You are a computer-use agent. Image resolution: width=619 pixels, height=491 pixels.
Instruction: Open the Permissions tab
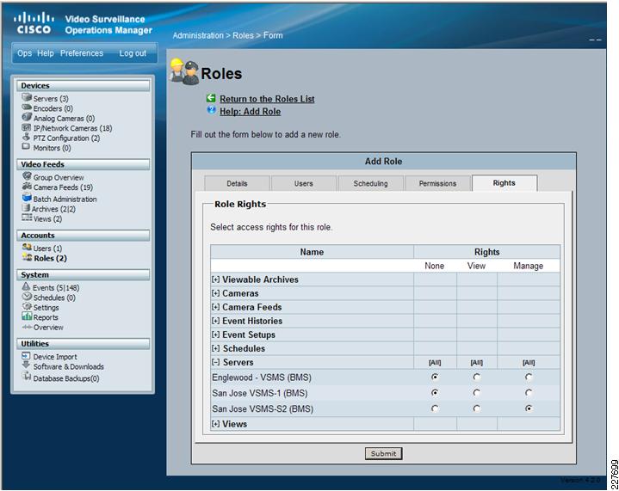(437, 184)
